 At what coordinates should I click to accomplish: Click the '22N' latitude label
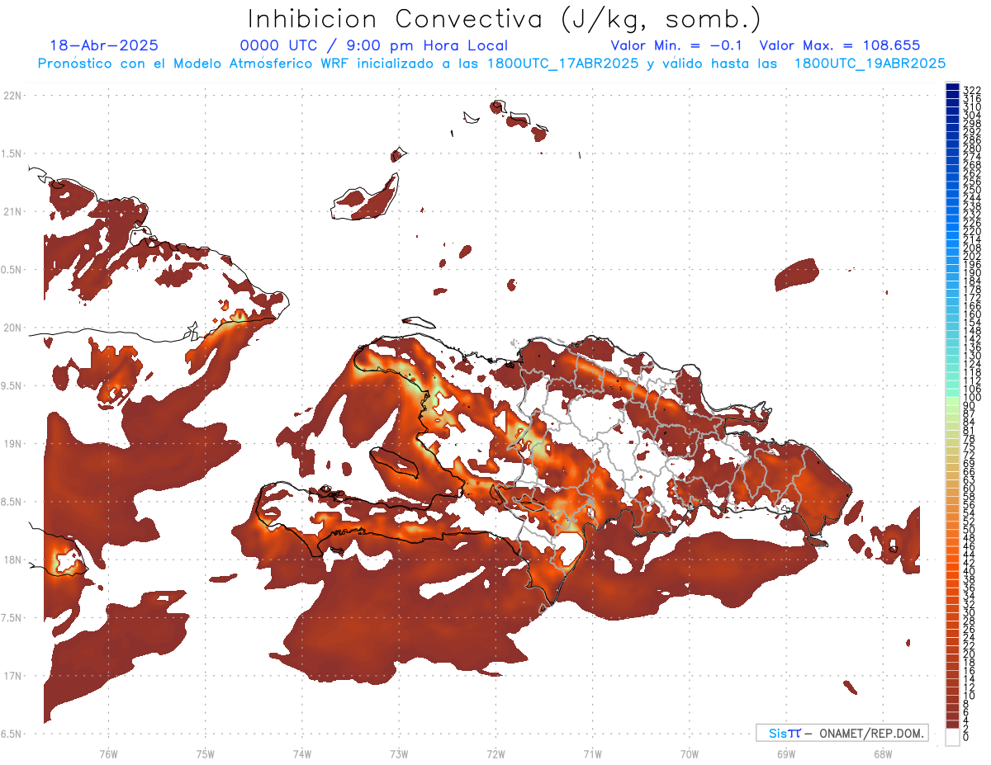click(13, 96)
